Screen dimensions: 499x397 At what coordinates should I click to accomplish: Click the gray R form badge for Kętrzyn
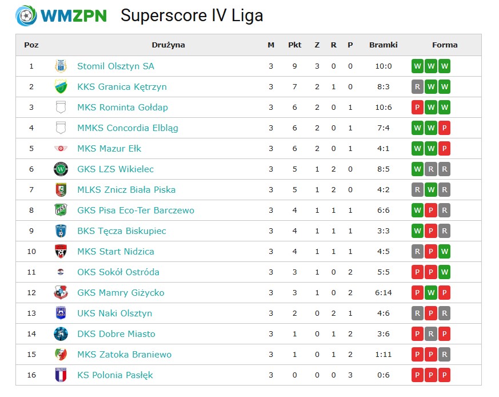pyautogui.click(x=417, y=86)
